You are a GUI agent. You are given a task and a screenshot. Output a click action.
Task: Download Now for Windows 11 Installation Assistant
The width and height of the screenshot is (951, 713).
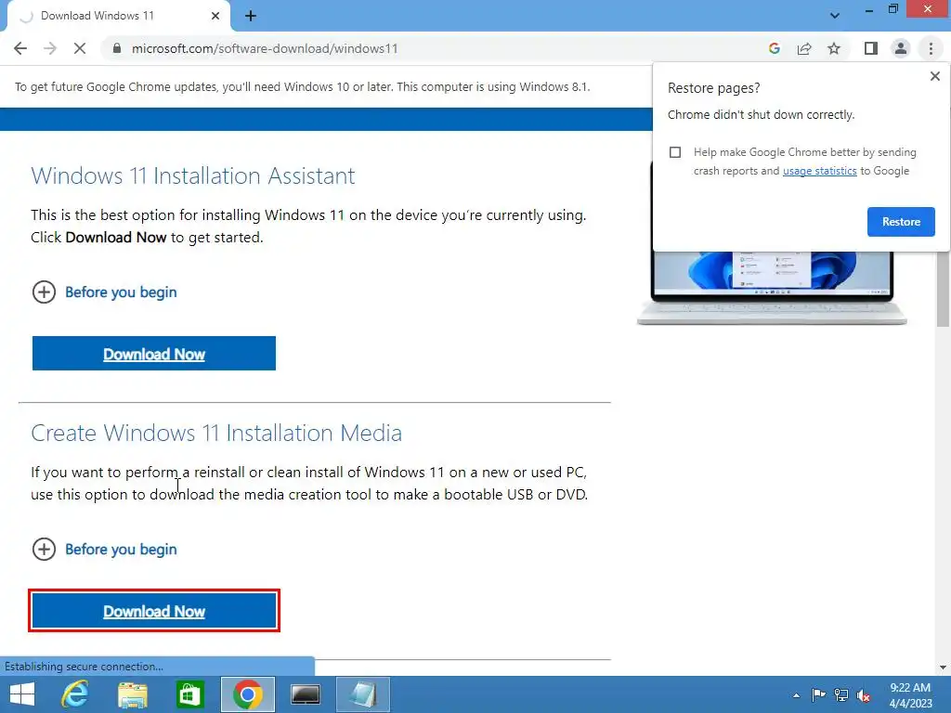tap(154, 354)
